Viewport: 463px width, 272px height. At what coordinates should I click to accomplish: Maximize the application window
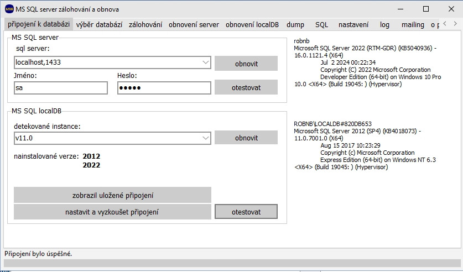426,9
